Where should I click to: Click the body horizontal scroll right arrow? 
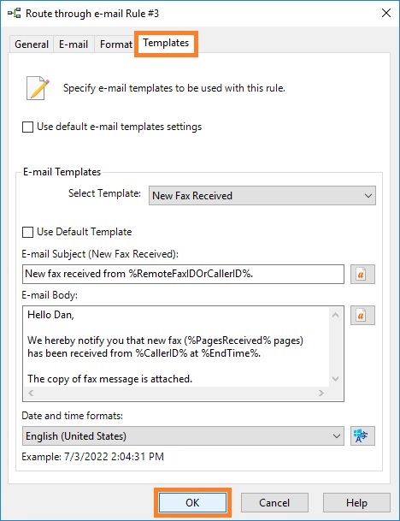pyautogui.click(x=321, y=394)
